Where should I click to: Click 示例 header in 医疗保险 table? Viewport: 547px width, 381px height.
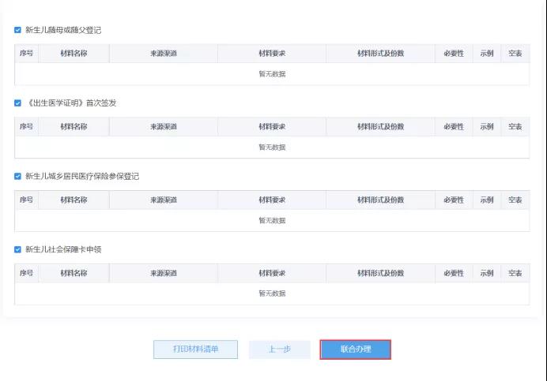[x=487, y=200]
